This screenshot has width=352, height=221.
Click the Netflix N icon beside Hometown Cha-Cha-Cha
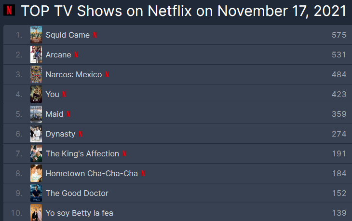point(143,173)
